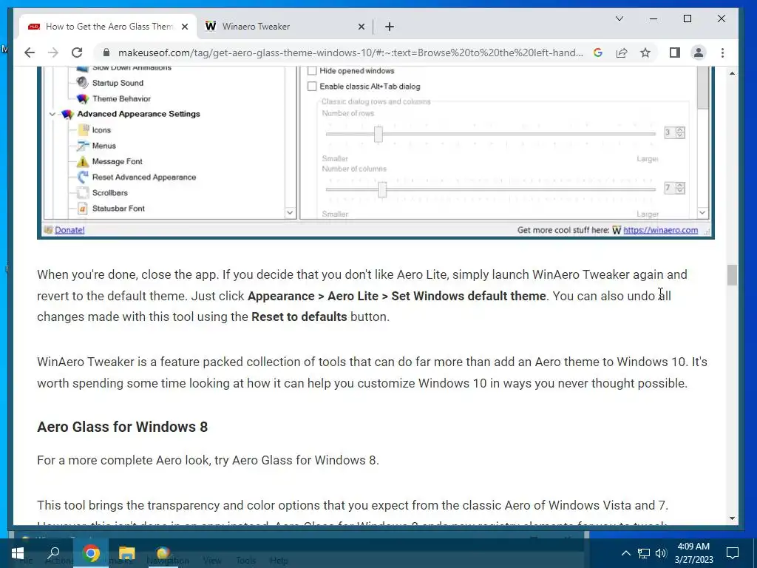Open the taskbar clock and date
The height and width of the screenshot is (568, 757).
[x=693, y=553]
